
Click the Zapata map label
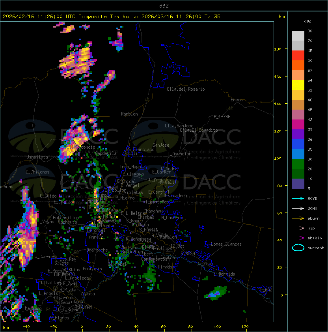pos(88,294)
